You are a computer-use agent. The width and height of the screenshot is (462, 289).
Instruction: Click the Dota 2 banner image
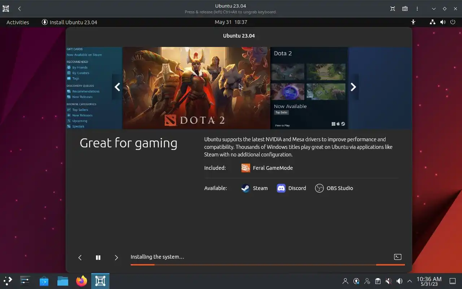pos(196,88)
